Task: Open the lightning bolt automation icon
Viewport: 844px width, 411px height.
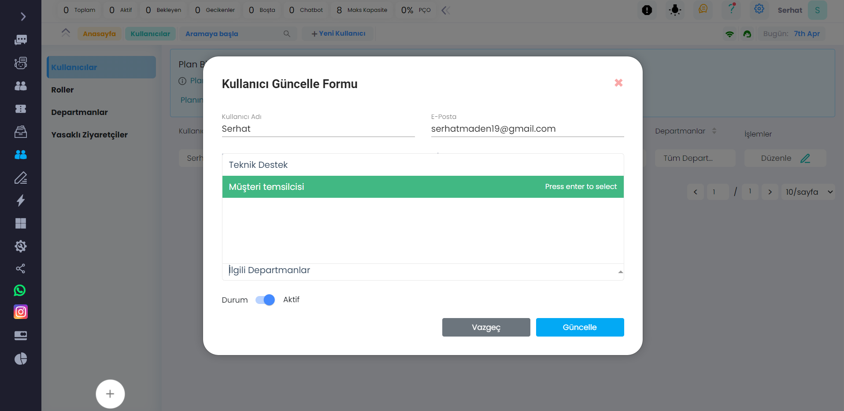Action: (x=21, y=201)
